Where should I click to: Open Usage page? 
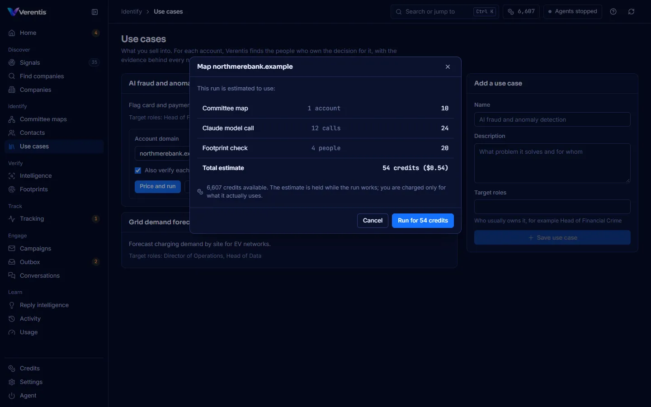[54, 332]
